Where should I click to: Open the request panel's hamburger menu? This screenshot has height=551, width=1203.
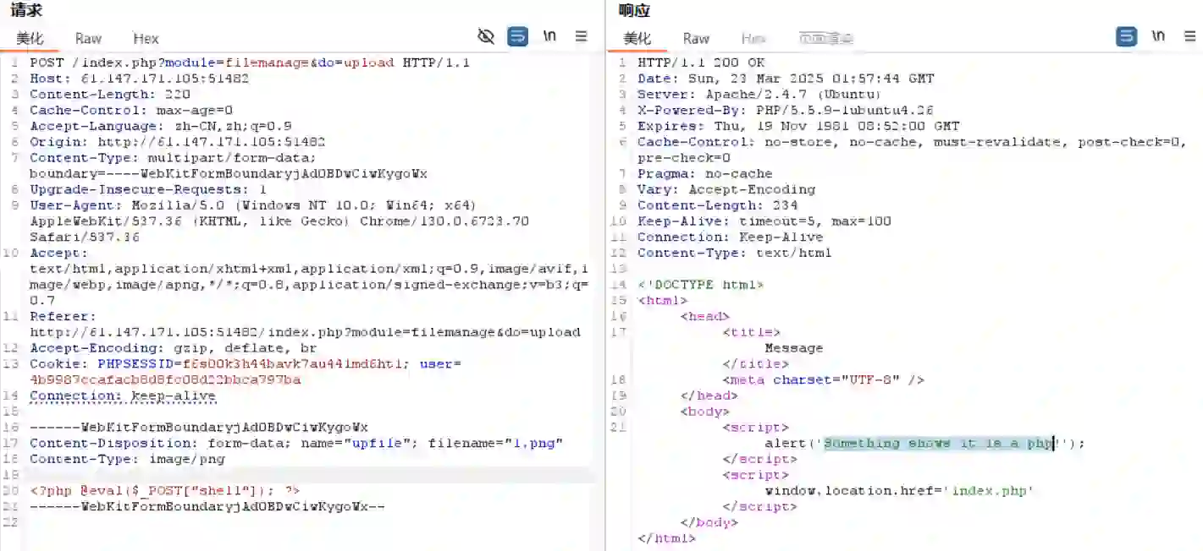coord(581,36)
